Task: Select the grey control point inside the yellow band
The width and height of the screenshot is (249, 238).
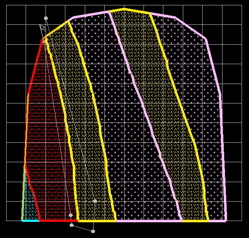Action: pos(95,201)
